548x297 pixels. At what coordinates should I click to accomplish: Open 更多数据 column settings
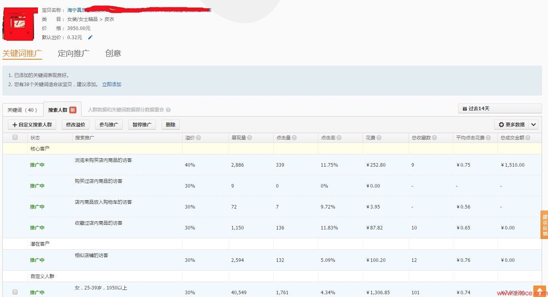(511, 125)
